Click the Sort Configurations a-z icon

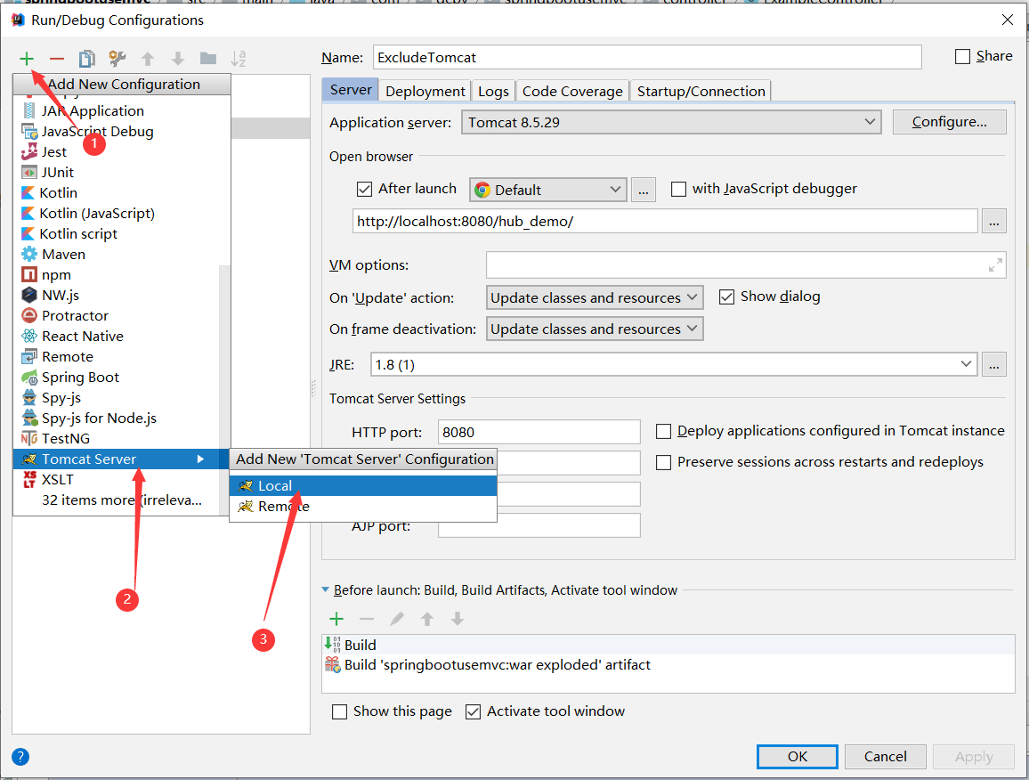[239, 59]
